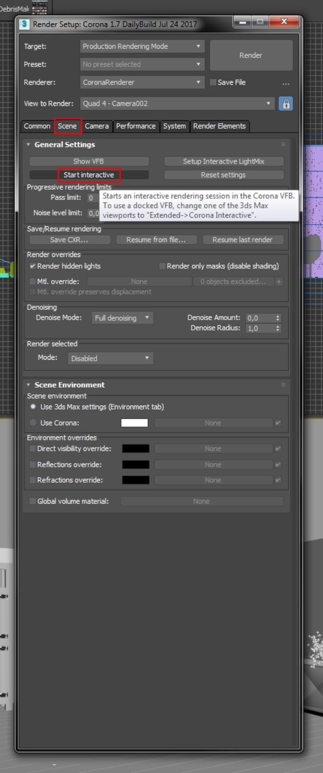Switch to the Common tab

tap(37, 126)
